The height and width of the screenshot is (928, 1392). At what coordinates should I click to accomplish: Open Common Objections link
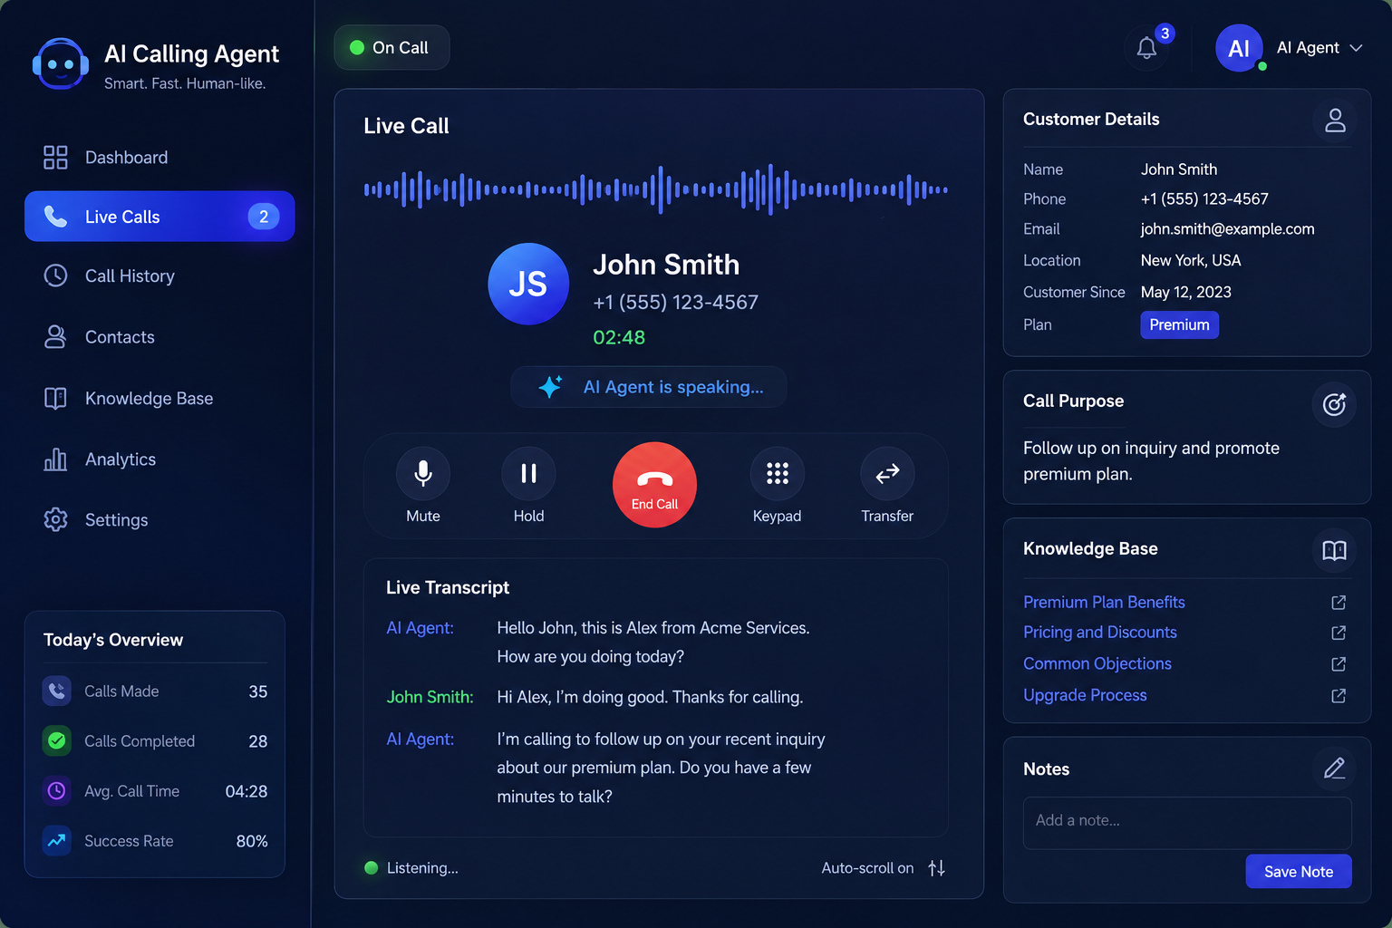point(1097,664)
